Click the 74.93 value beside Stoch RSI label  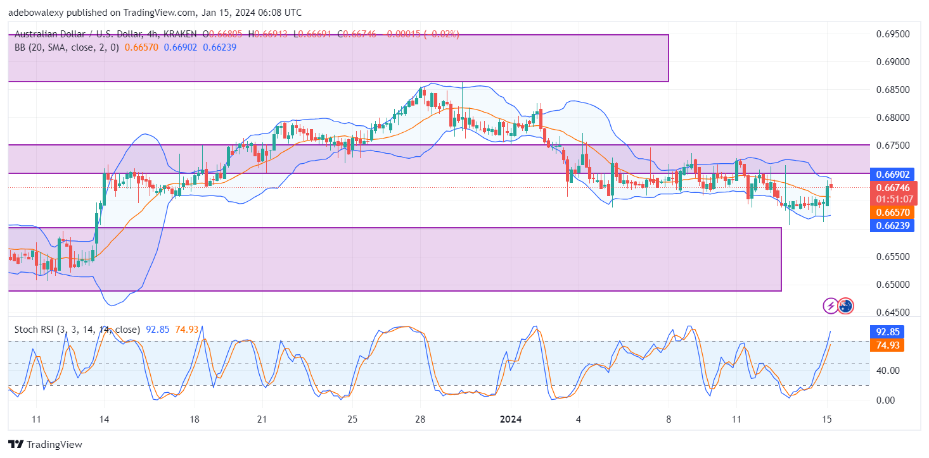(186, 330)
